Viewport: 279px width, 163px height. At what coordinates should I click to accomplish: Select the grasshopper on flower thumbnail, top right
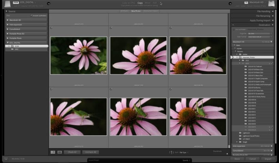point(198,55)
